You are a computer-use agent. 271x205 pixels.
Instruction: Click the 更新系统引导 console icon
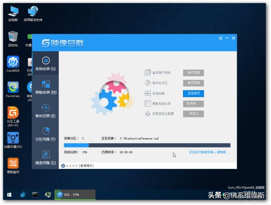147,103
